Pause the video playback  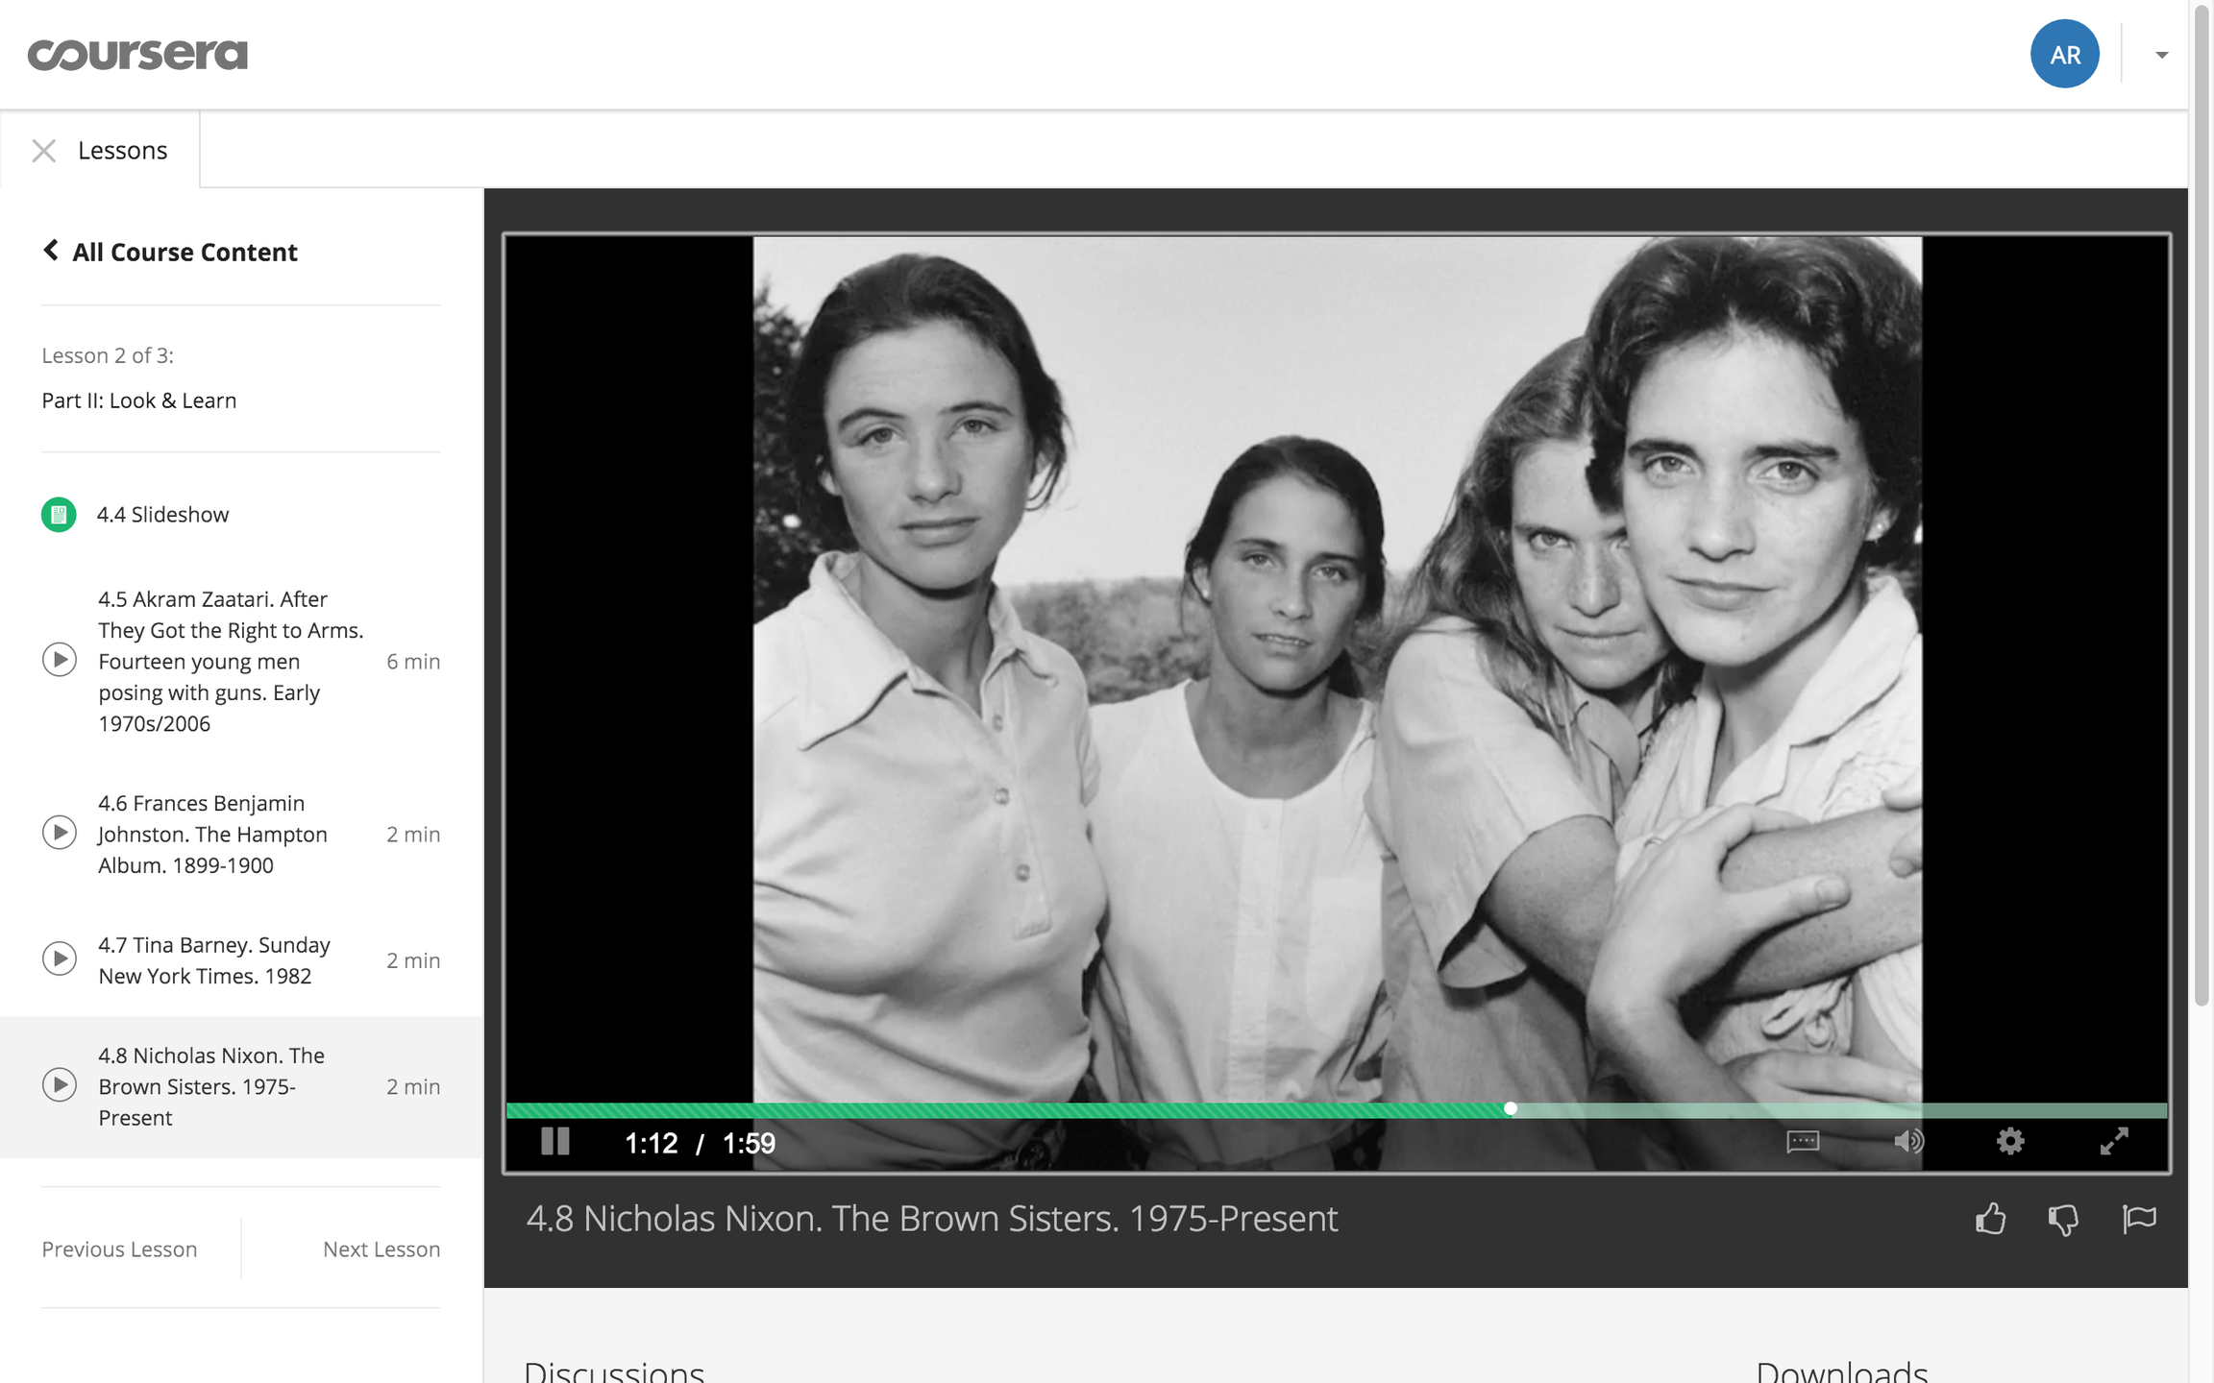tap(555, 1141)
